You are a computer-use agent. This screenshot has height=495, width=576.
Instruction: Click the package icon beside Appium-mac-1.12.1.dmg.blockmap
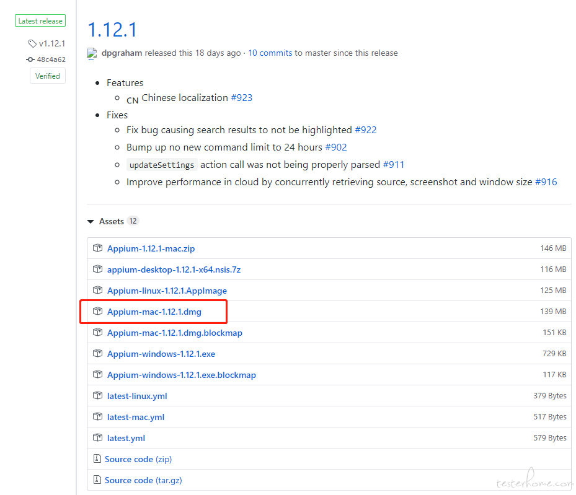(x=97, y=333)
